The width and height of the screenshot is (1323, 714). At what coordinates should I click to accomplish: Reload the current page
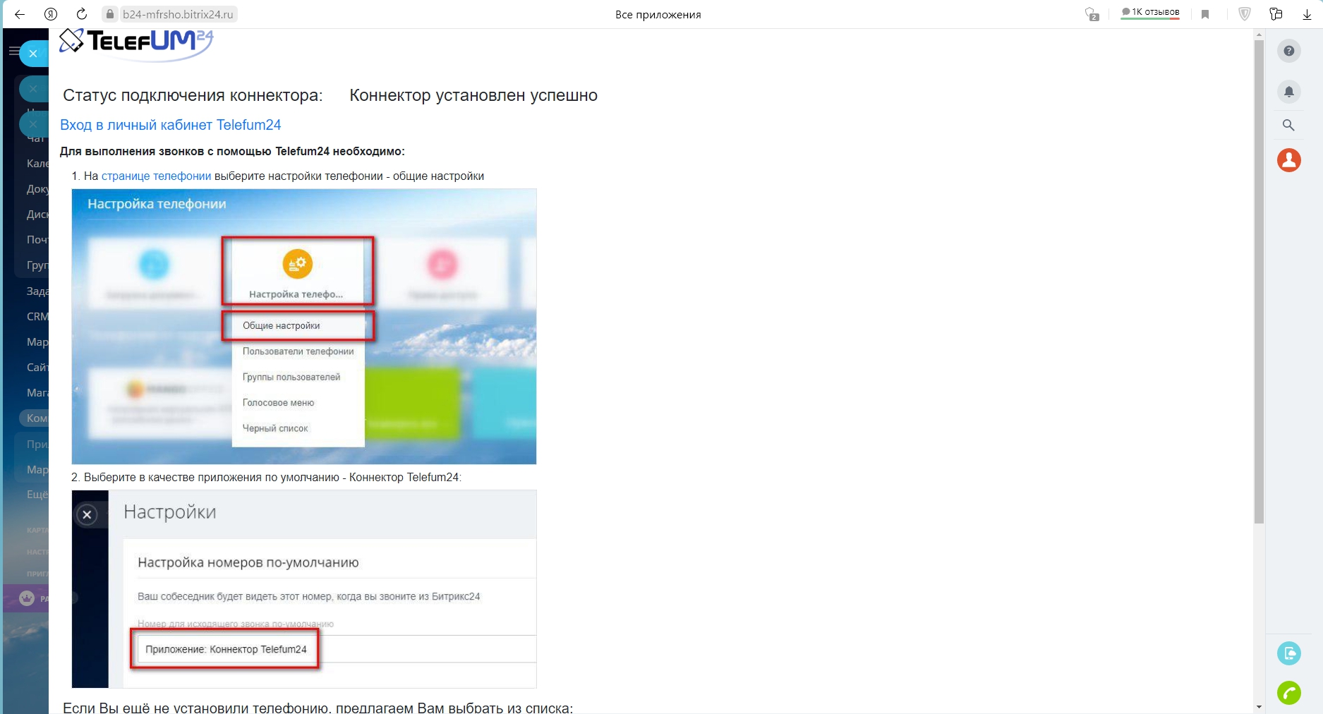click(82, 14)
